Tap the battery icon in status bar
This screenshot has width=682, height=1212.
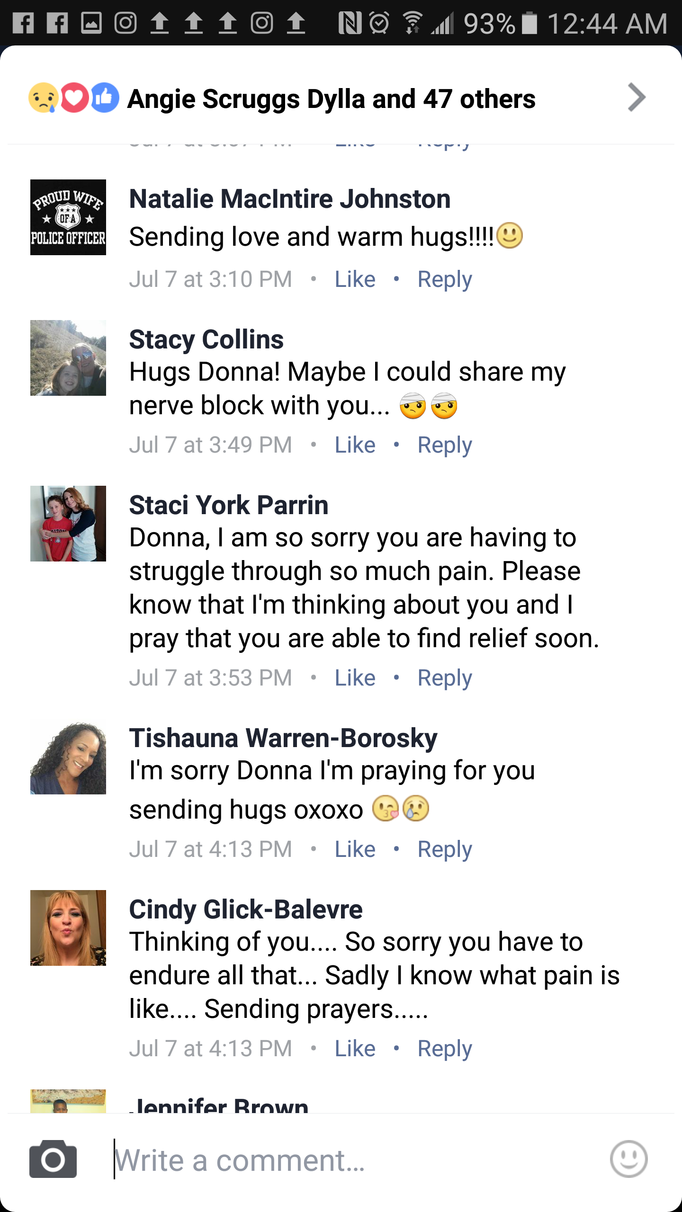pyautogui.click(x=529, y=23)
